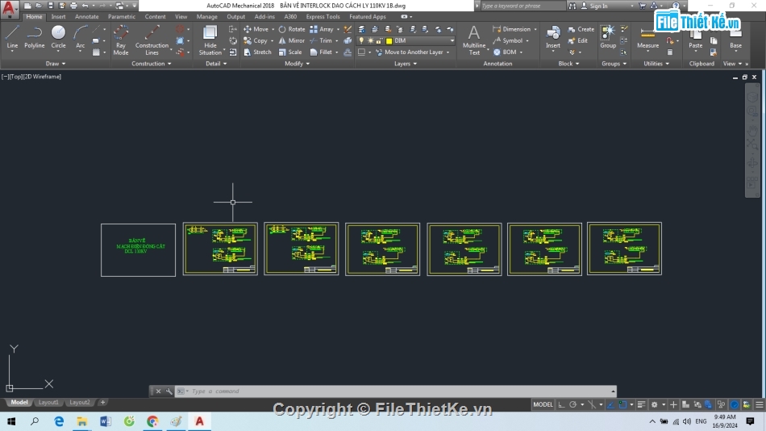766x431 pixels.
Task: Use the Rotate command
Action: [x=292, y=29]
